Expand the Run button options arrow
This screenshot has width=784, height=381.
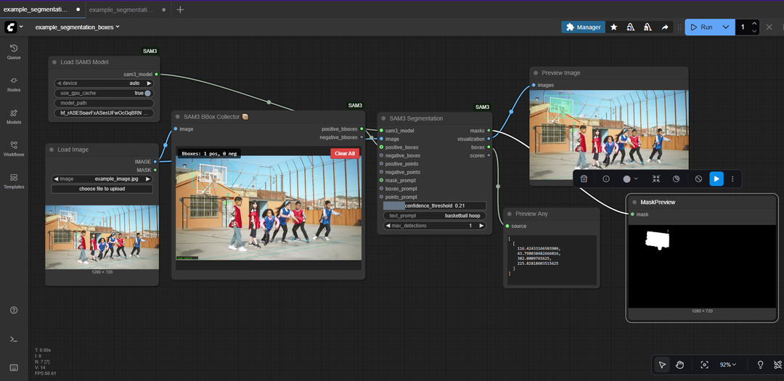725,27
